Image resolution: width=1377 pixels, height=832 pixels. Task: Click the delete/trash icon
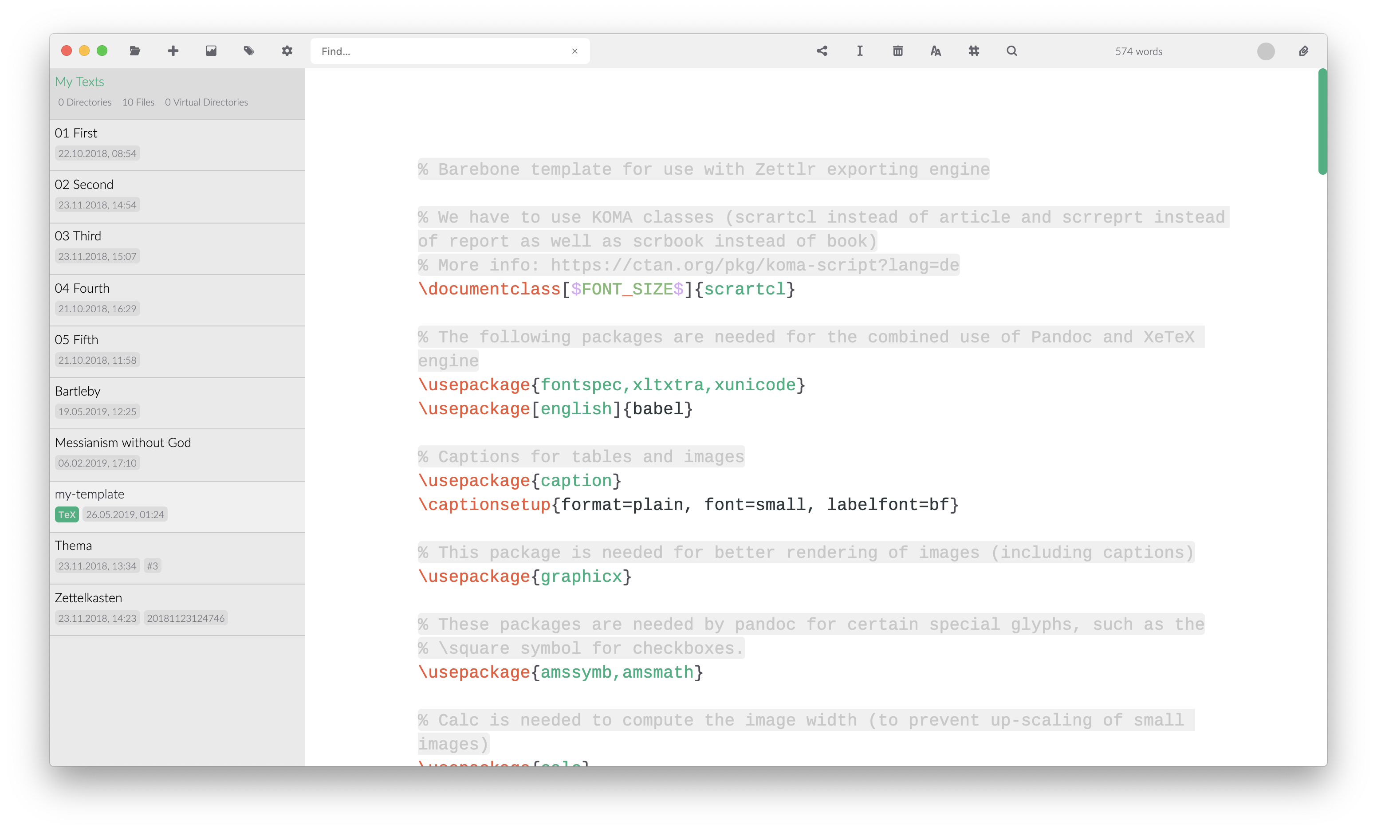pyautogui.click(x=897, y=51)
